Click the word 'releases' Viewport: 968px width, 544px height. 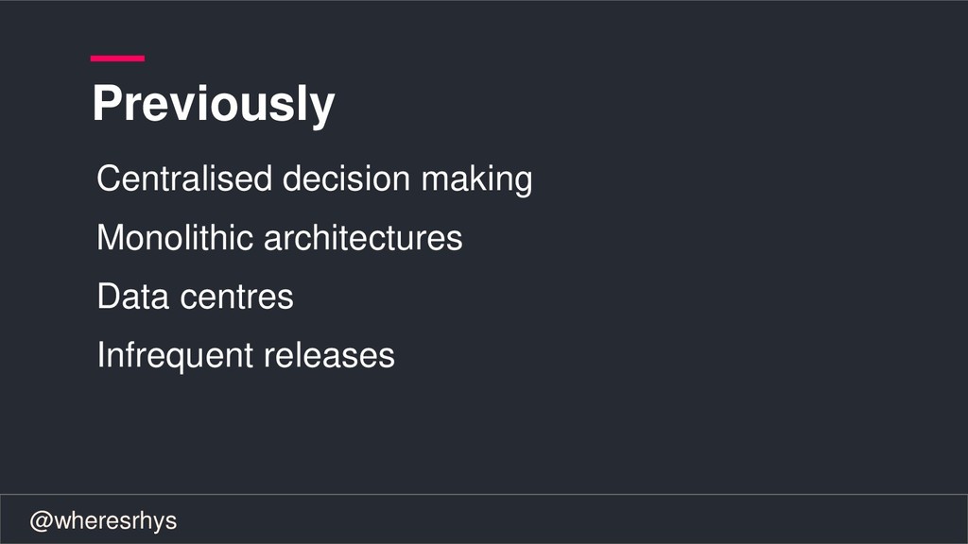tap(330, 356)
